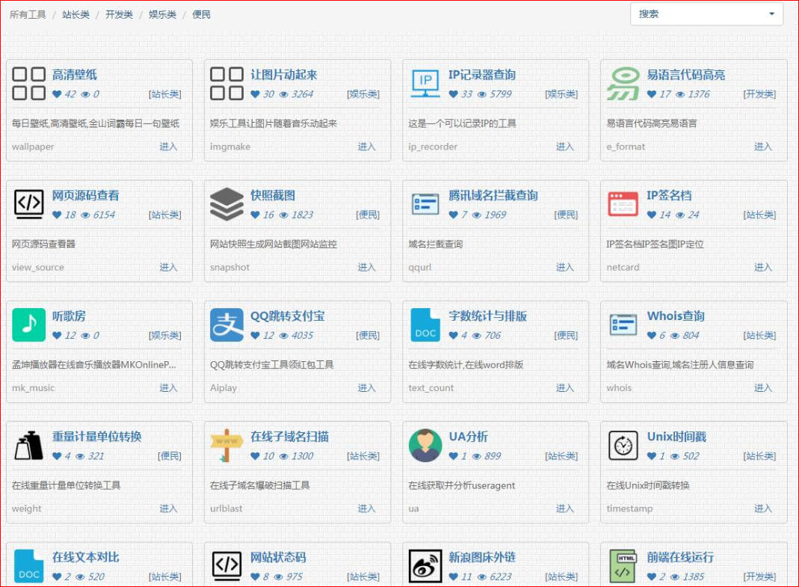This screenshot has height=587, width=799.
Task: Click the 快照截图 stacked layers icon
Action: point(227,205)
